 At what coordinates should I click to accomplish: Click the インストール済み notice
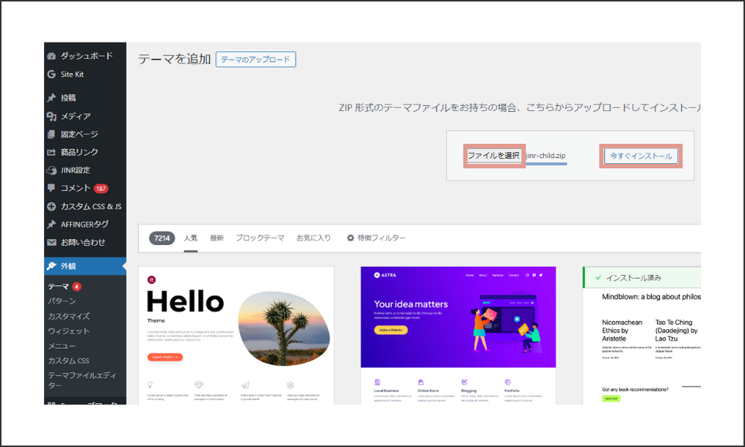[642, 278]
